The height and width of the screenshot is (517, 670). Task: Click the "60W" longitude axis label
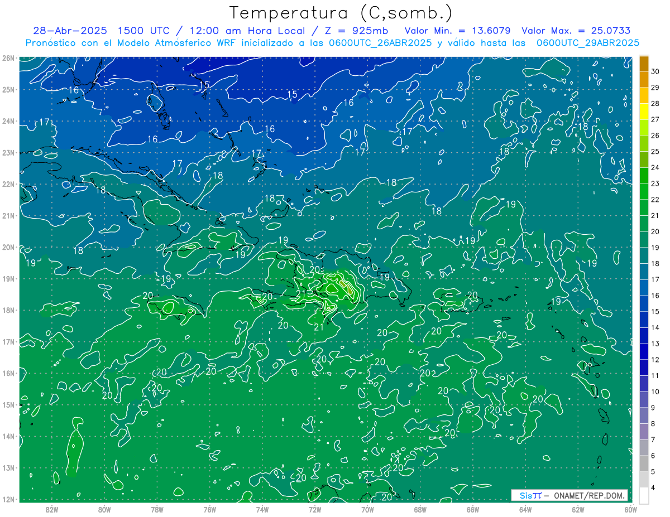coord(630,509)
